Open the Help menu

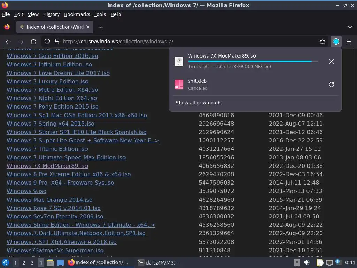(116, 14)
